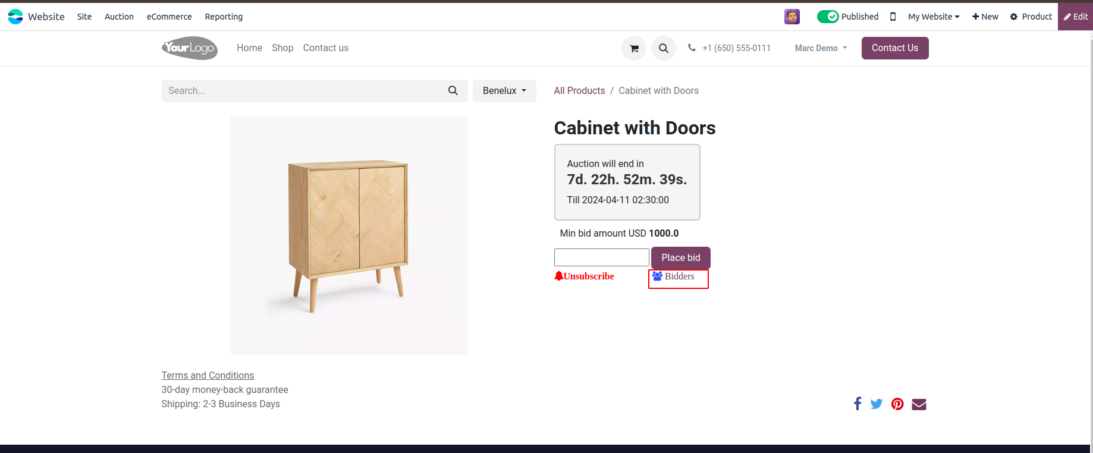The width and height of the screenshot is (1093, 453).
Task: Open the Marc Demo user dropdown
Action: coord(821,48)
